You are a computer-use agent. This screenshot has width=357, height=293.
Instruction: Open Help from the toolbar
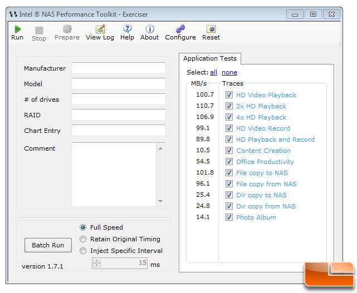pos(127,29)
